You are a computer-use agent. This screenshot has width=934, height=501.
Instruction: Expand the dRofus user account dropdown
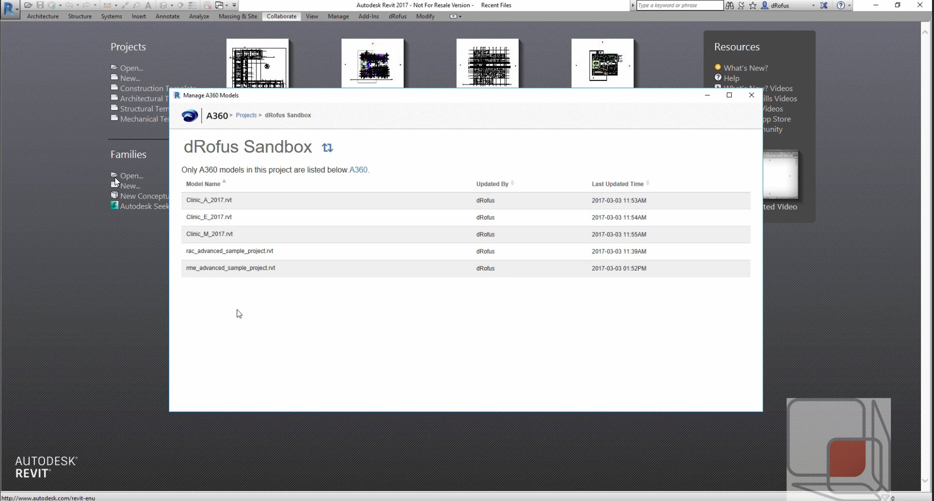coord(813,5)
